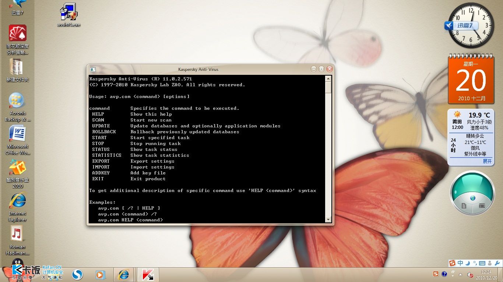Show hidden tray icons arrow
Viewport: 503px width, 282px height.
[x=460, y=274]
